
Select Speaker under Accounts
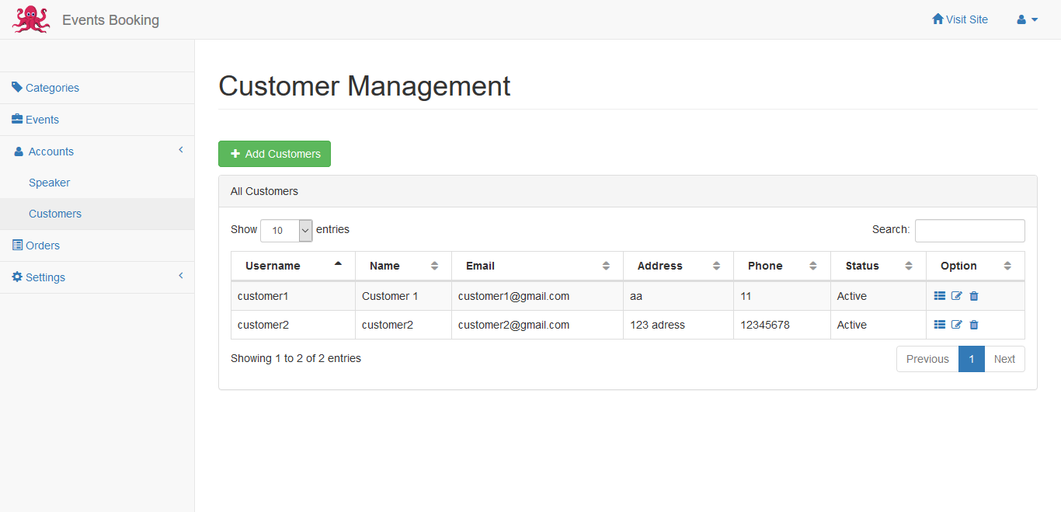50,183
